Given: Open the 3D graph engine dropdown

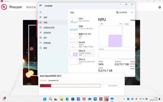Looking at the screenshot, I should (100, 24).
